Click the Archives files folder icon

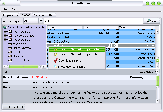[x=10, y=32]
